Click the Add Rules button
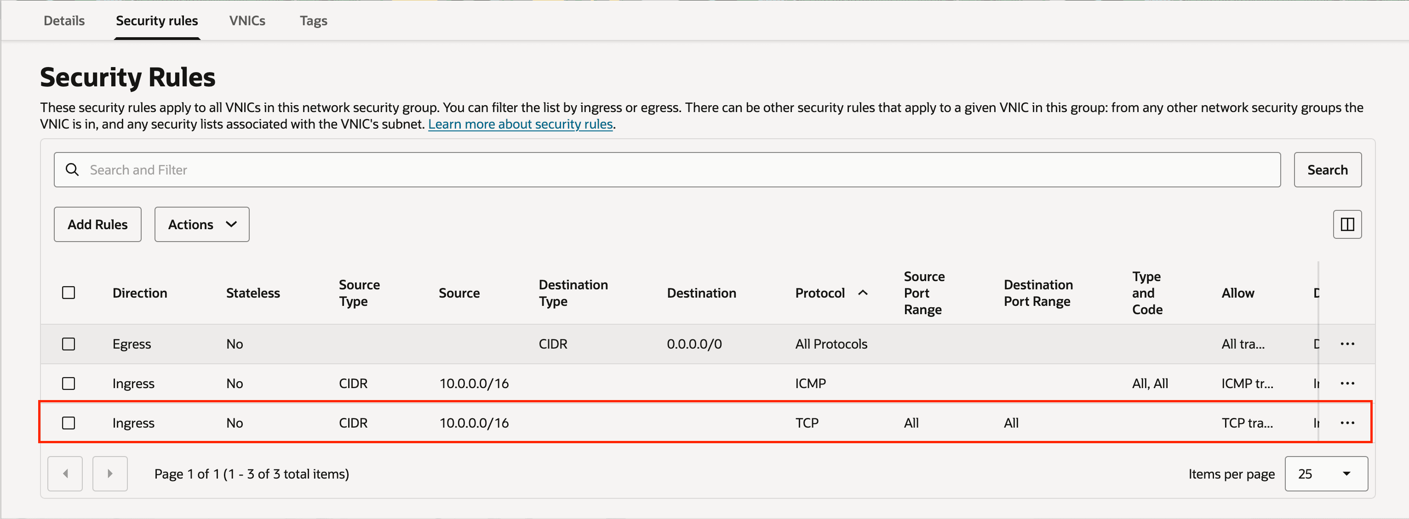1409x519 pixels. tap(97, 224)
